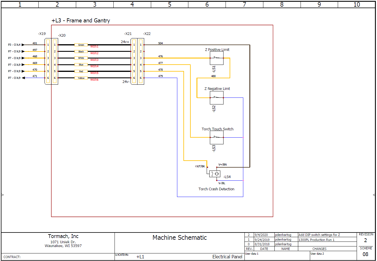Select the -X20 connector block
The height and width of the screenshot is (261, 377).
click(55, 61)
